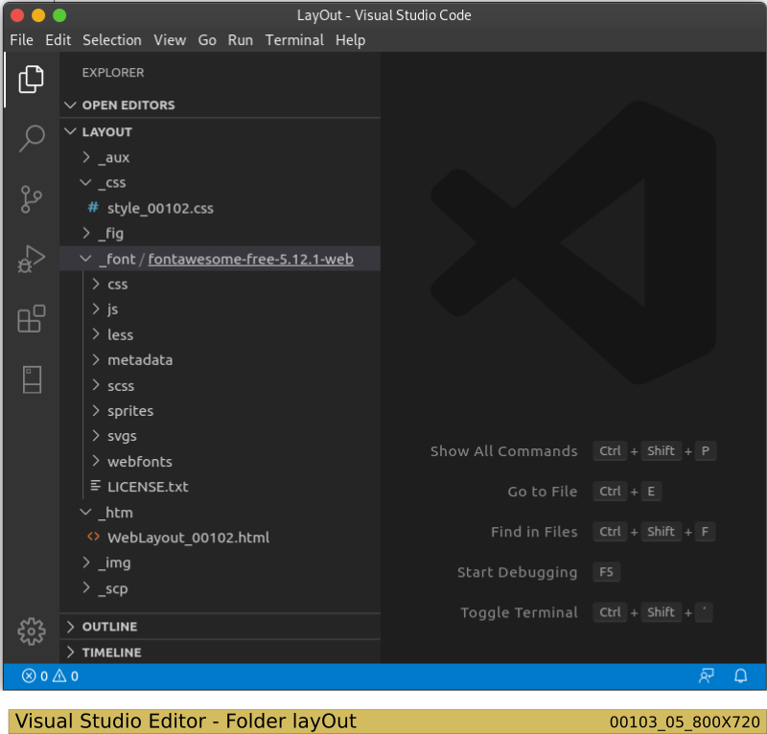767x734 pixels.
Task: Expand the _fig folder
Action: click(x=86, y=233)
